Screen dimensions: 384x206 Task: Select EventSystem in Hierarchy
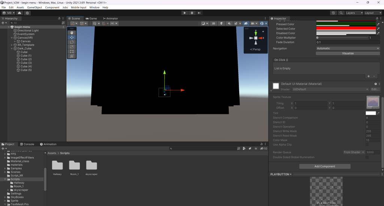[26, 34]
